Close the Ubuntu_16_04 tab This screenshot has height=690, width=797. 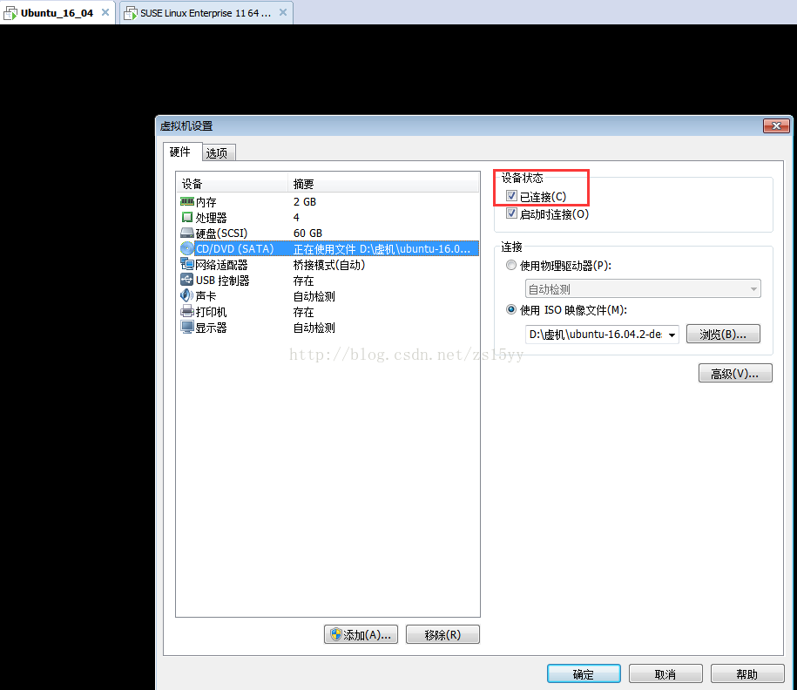click(105, 12)
